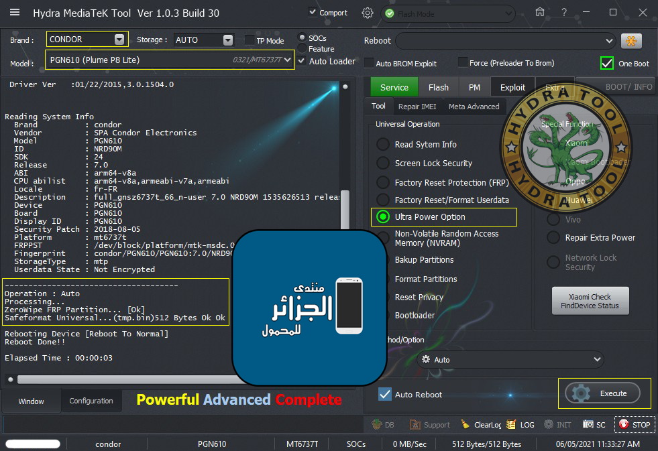Disable the Auto Reboot checkbox
This screenshot has height=451, width=658.
pyautogui.click(x=385, y=395)
